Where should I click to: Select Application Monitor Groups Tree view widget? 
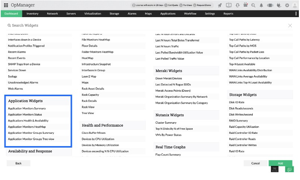coord(31,139)
